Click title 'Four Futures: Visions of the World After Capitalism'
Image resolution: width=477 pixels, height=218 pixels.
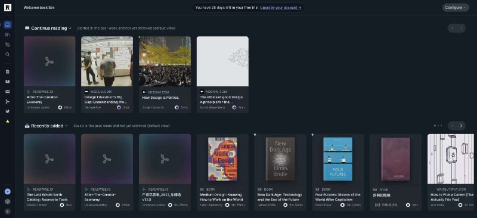[337, 197]
